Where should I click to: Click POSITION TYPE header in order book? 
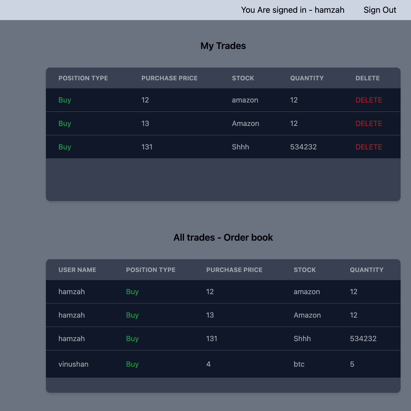[x=151, y=270]
